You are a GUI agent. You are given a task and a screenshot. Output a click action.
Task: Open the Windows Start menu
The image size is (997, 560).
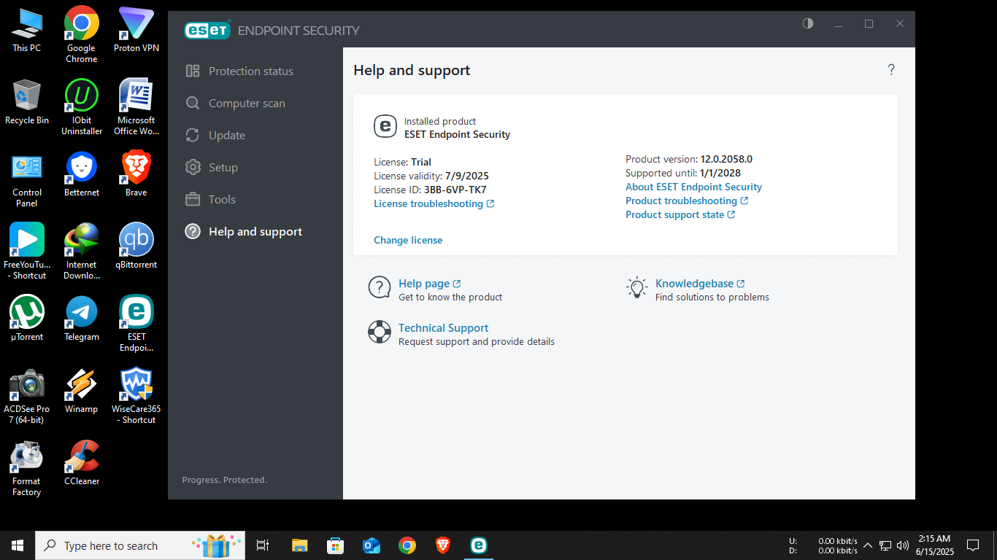(x=18, y=545)
